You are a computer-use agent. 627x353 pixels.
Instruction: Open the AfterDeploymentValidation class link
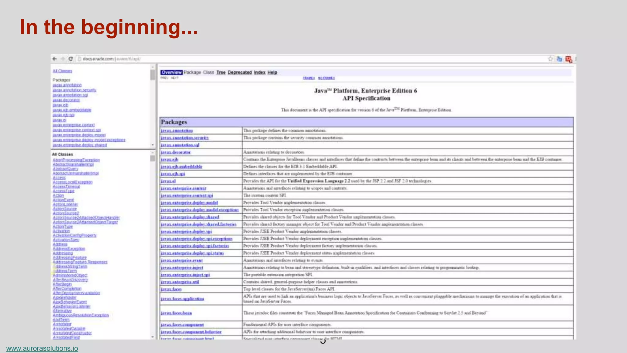[x=76, y=293]
